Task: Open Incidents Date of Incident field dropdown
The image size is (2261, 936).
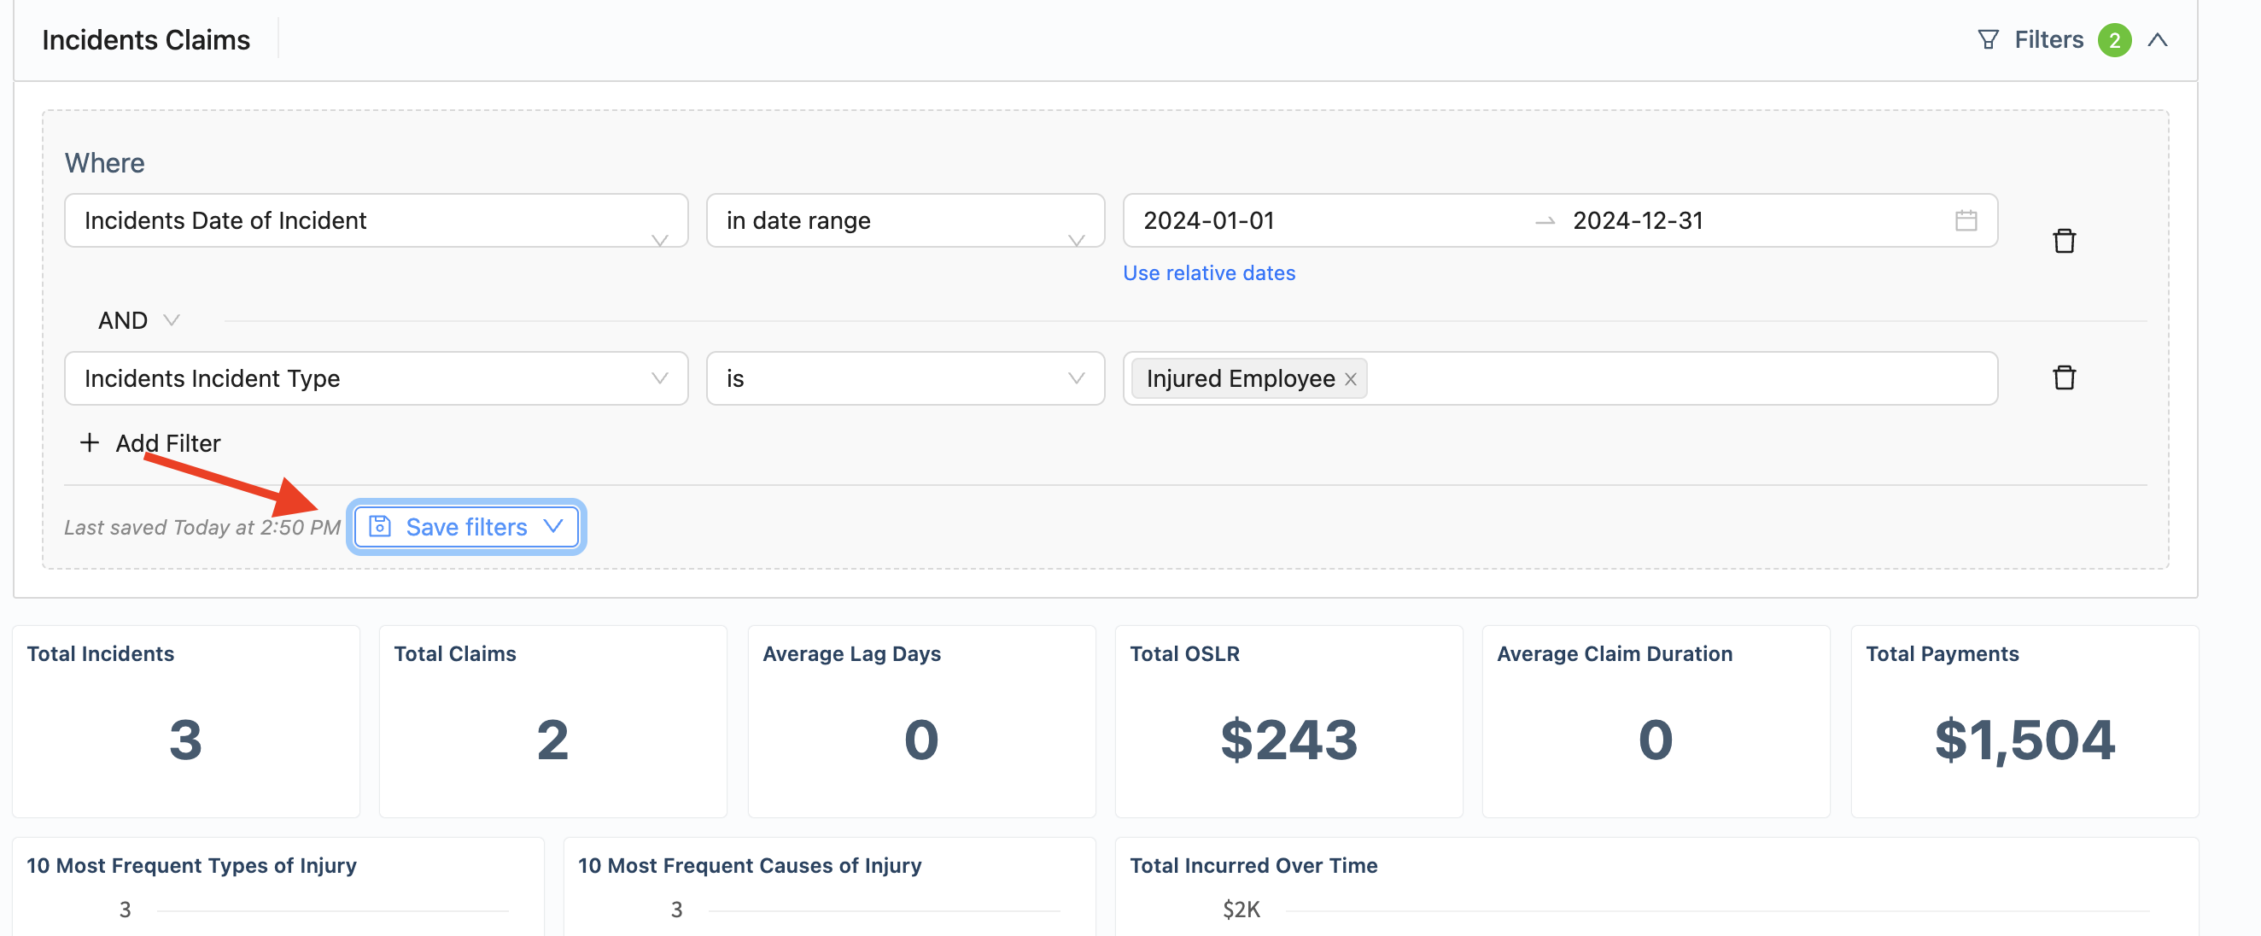Action: tap(376, 220)
